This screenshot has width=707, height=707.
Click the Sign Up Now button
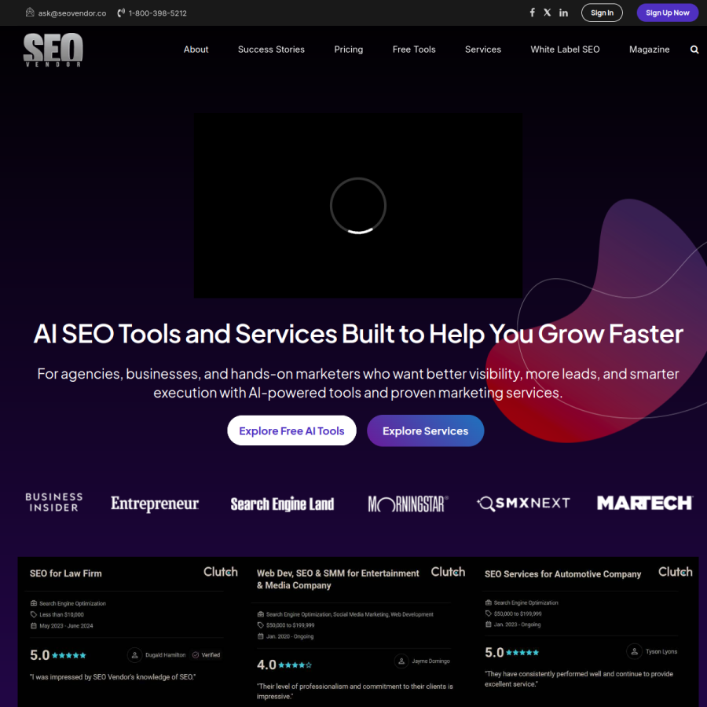667,13
